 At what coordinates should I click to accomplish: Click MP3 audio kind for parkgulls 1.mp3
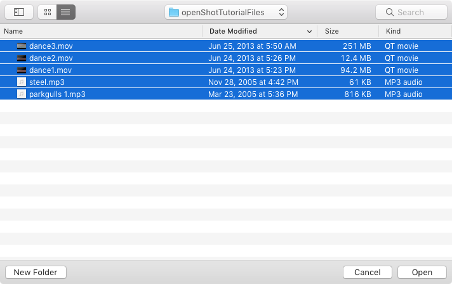[x=403, y=94]
